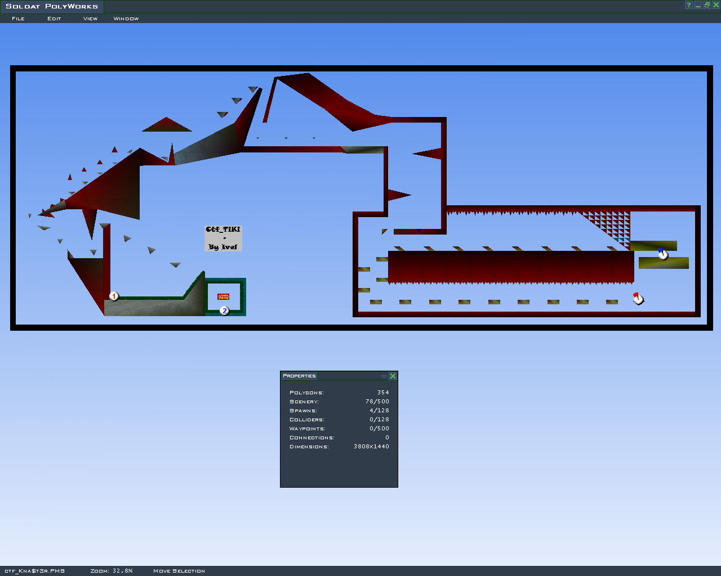Select the red flag spawn marker
Viewport: 721px width, 576px height.
(x=638, y=299)
